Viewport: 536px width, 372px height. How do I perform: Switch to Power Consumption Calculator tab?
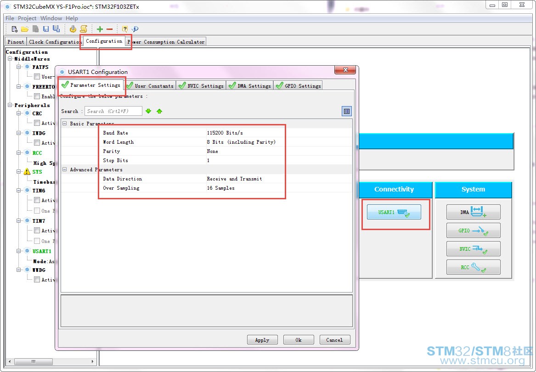click(x=166, y=42)
